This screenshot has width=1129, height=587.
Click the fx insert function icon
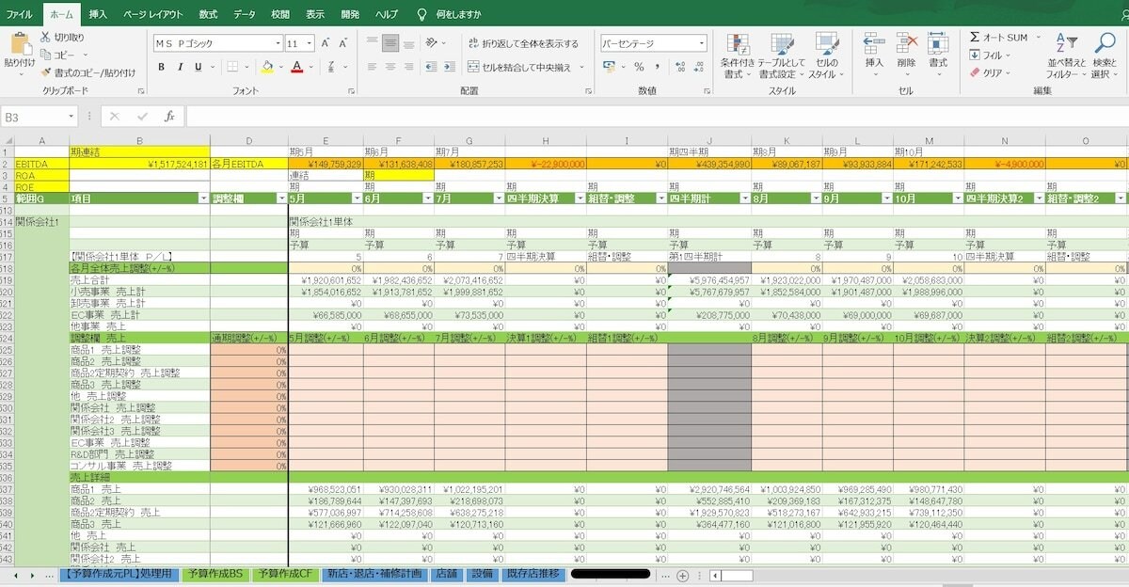(169, 117)
